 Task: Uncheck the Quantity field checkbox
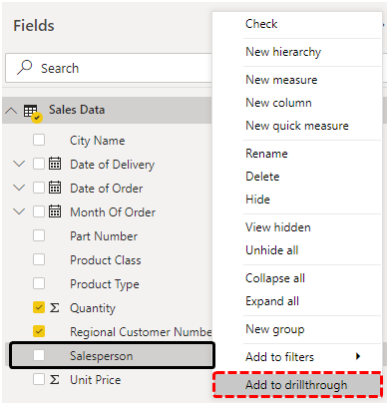click(x=39, y=307)
